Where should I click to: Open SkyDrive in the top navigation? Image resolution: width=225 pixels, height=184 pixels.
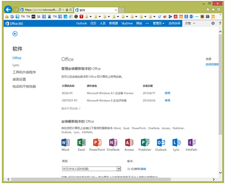(127, 23)
